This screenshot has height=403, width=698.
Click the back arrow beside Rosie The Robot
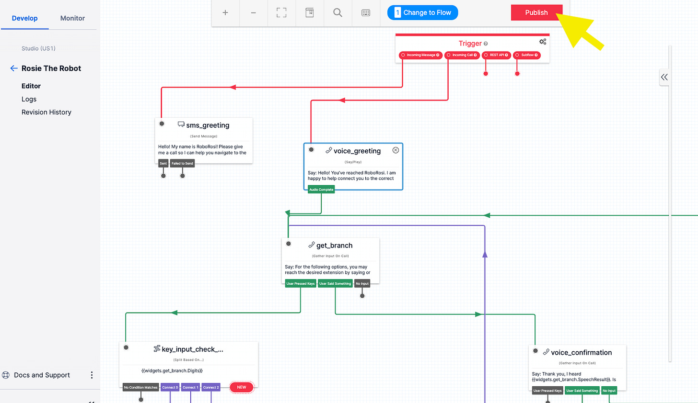tap(13, 68)
